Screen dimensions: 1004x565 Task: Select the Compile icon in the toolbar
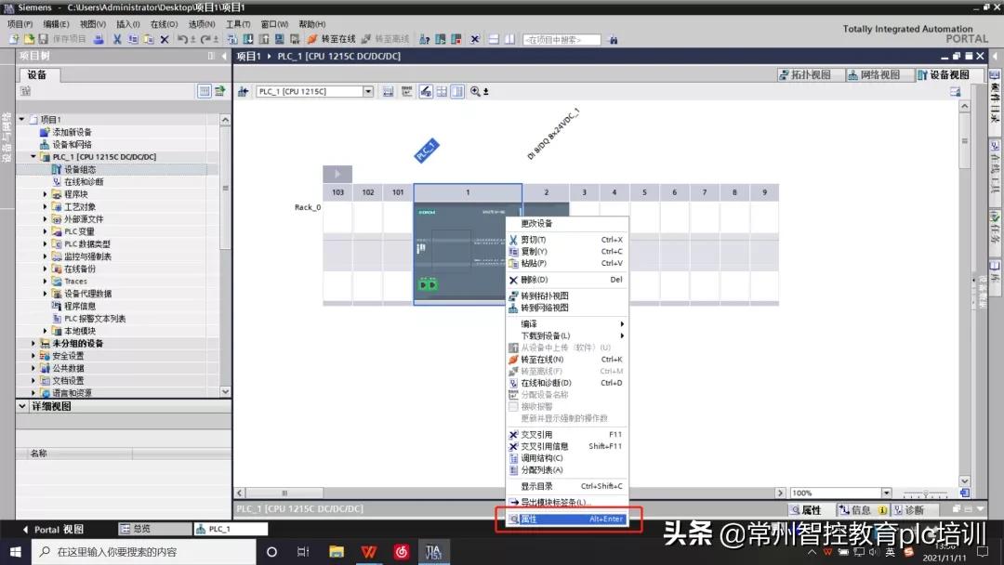click(232, 39)
